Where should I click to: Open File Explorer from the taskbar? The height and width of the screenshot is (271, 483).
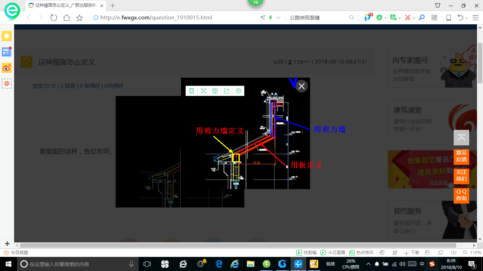(250, 264)
